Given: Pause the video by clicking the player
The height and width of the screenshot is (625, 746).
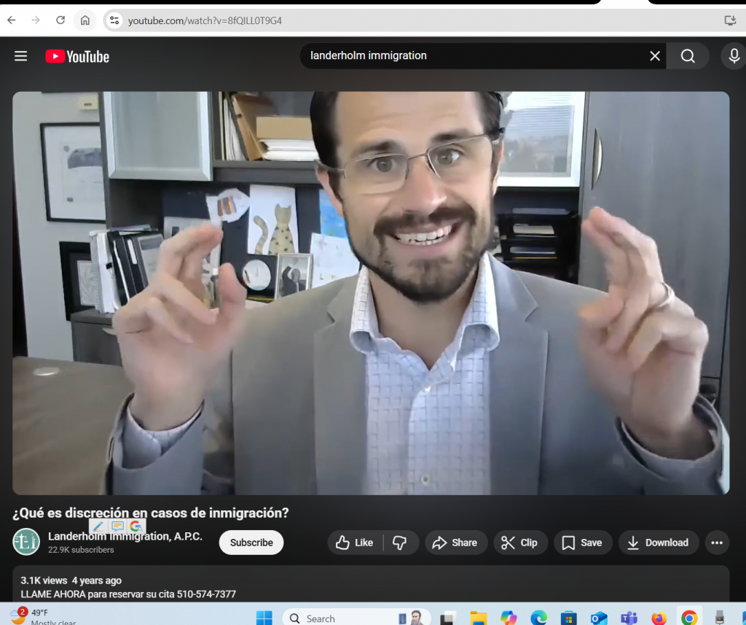Looking at the screenshot, I should pyautogui.click(x=370, y=292).
